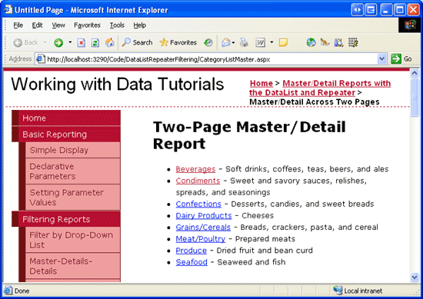Click the greyed Back button
This screenshot has height=299, width=423.
pyautogui.click(x=26, y=42)
